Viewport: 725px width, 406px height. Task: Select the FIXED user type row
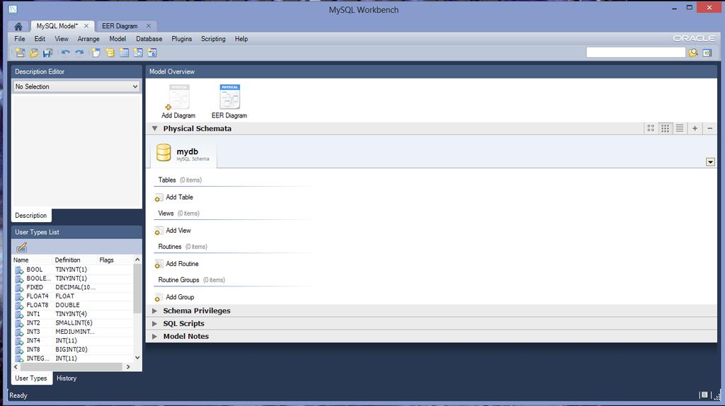pyautogui.click(x=73, y=287)
